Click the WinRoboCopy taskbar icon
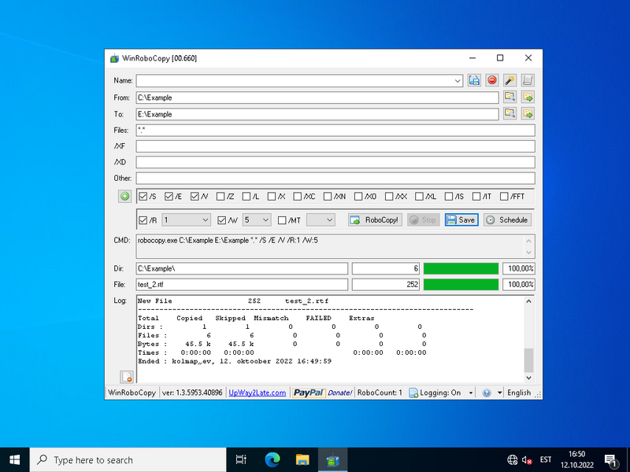The height and width of the screenshot is (472, 630). [x=332, y=460]
